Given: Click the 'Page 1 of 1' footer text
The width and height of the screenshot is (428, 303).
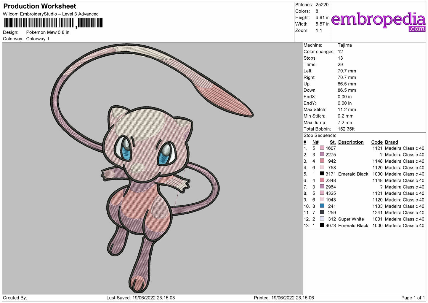Looking at the screenshot, I should tap(413, 298).
